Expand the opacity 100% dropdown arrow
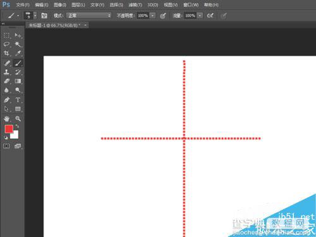The width and height of the screenshot is (316, 237). (152, 16)
